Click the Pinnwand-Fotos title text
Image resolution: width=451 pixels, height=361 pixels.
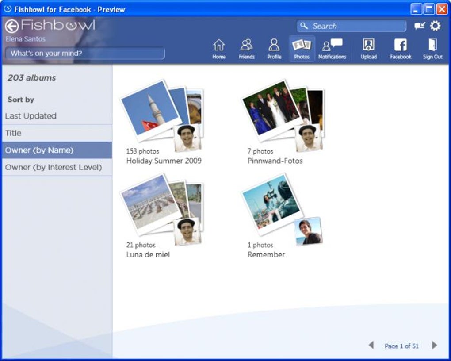point(275,161)
